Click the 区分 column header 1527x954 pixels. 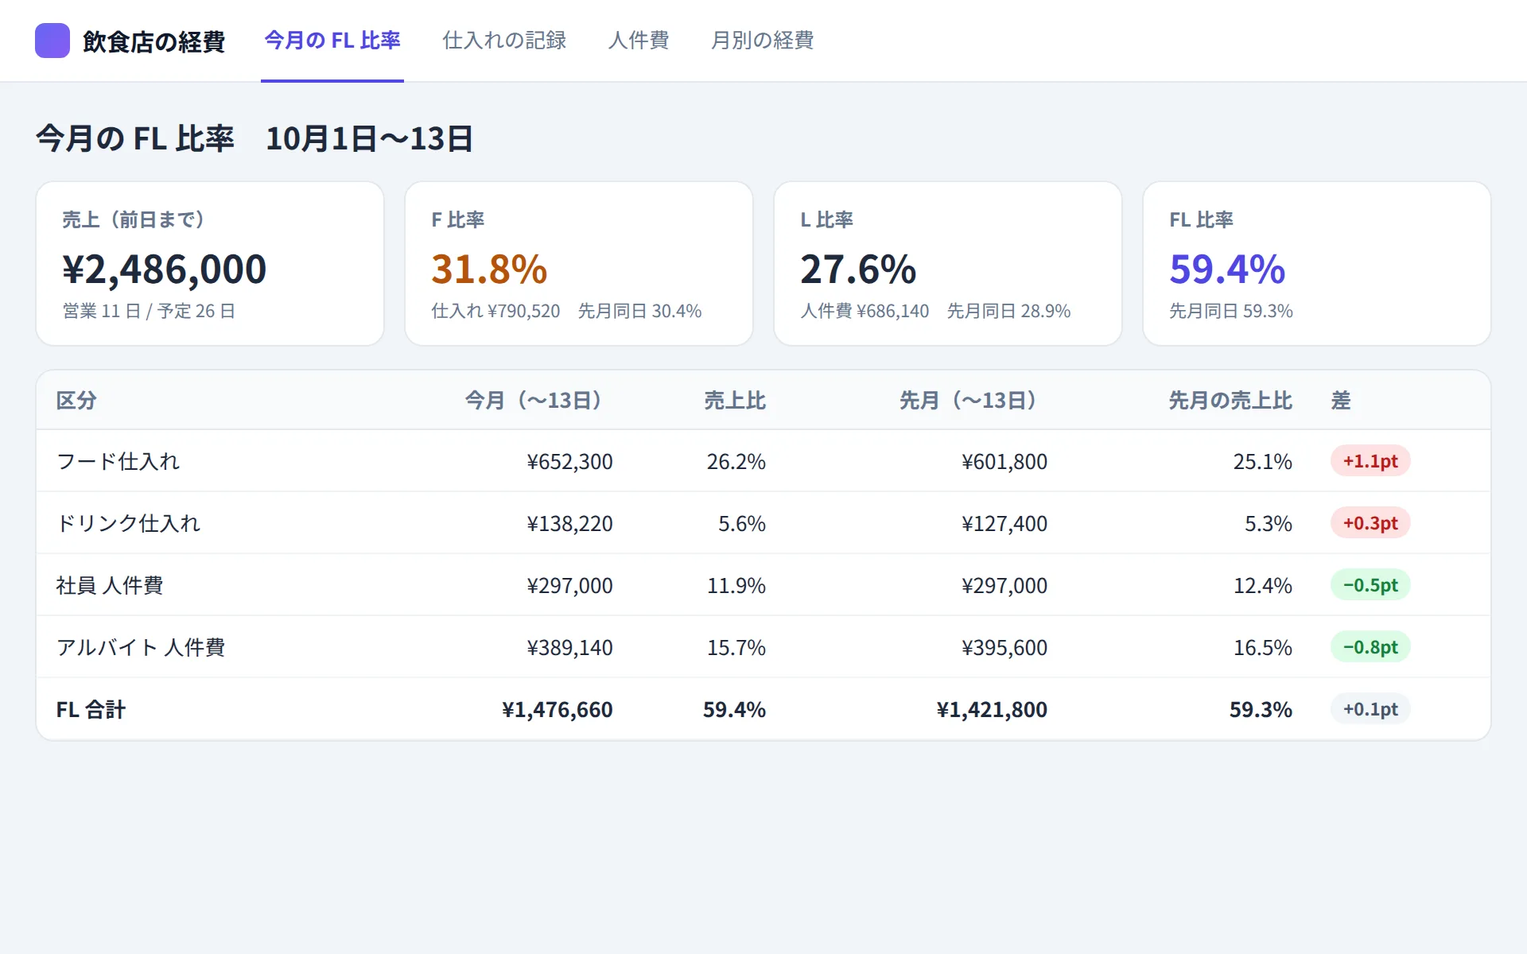(76, 400)
